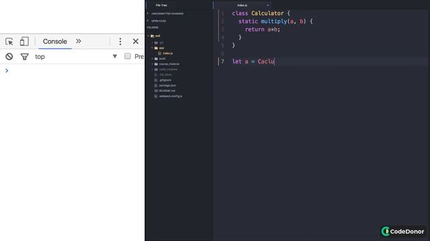The image size is (430, 241).
Task: Close the DevTools panel
Action: 136,42
